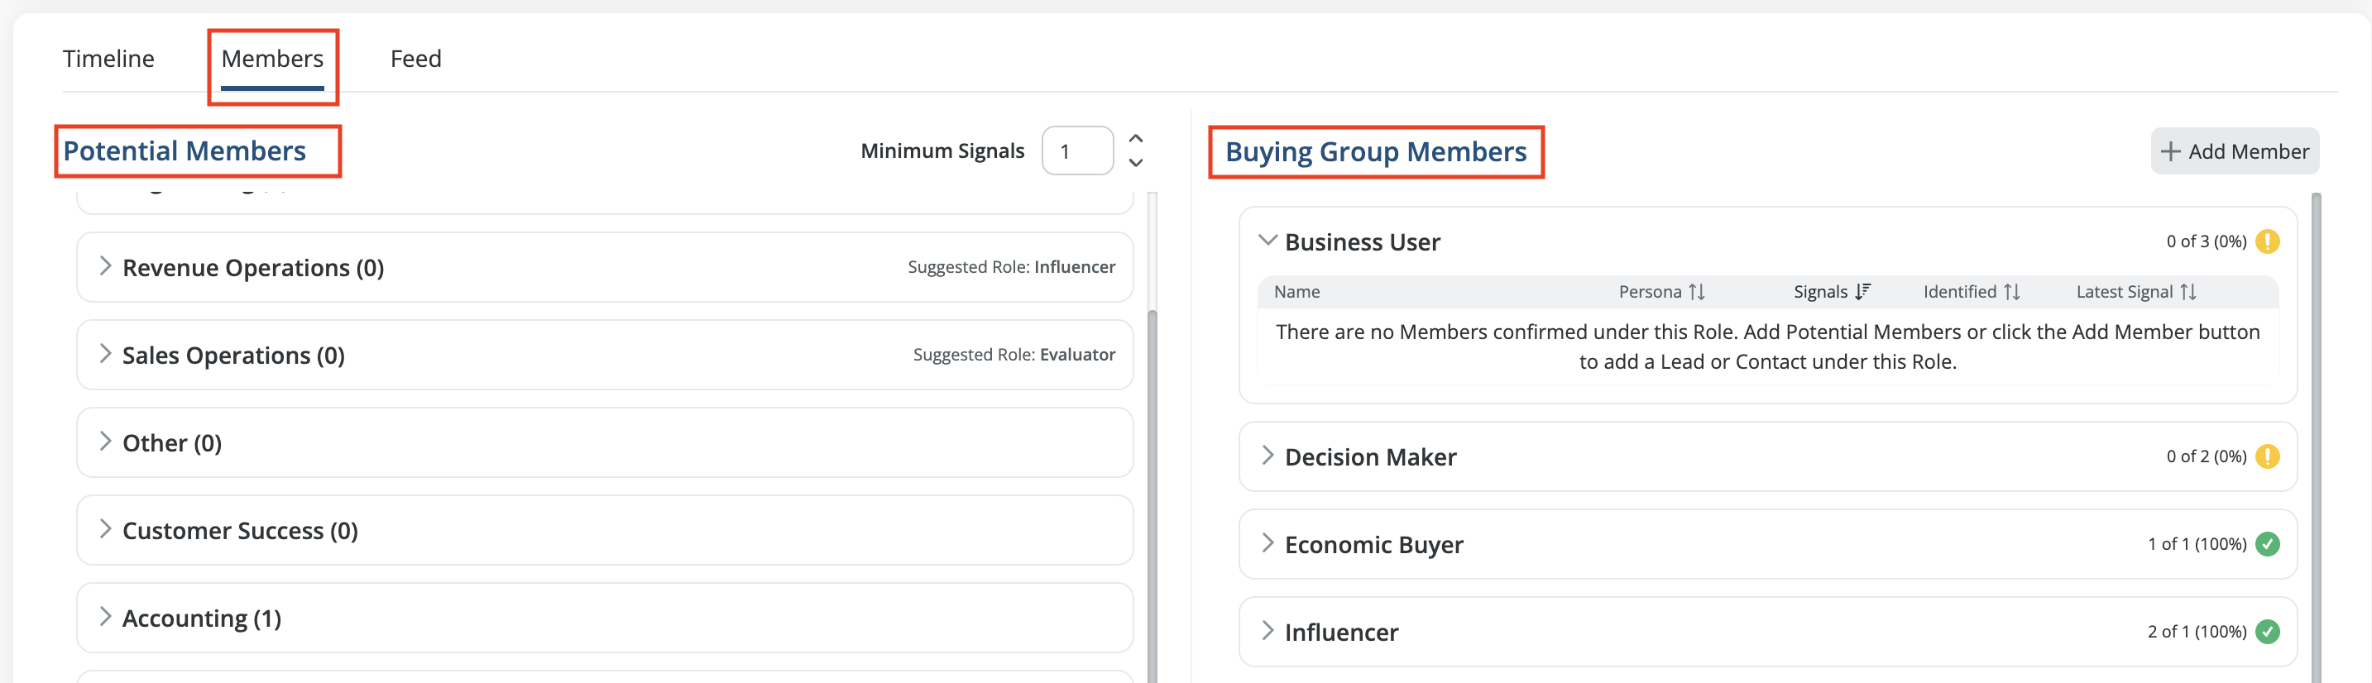The height and width of the screenshot is (683, 2372).
Task: Decrease Minimum Signals with down arrow
Action: pyautogui.click(x=1136, y=163)
